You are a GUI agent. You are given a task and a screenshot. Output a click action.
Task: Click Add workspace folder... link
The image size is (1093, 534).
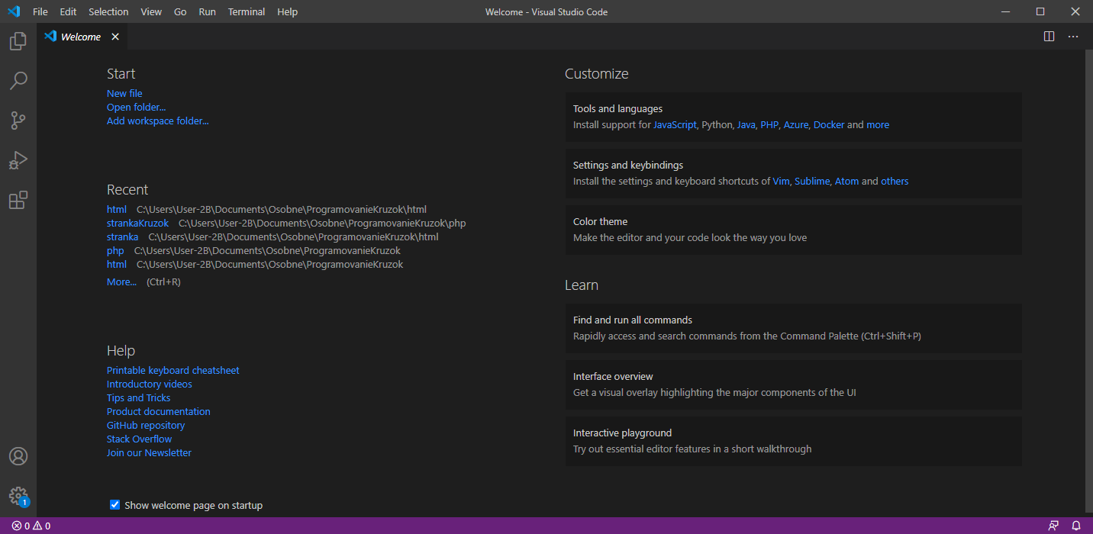coord(157,121)
